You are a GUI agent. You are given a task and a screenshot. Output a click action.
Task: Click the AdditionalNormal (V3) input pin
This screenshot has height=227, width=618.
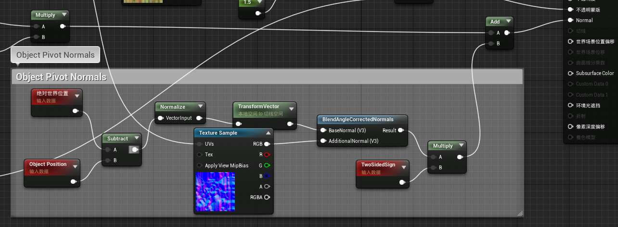click(x=323, y=141)
